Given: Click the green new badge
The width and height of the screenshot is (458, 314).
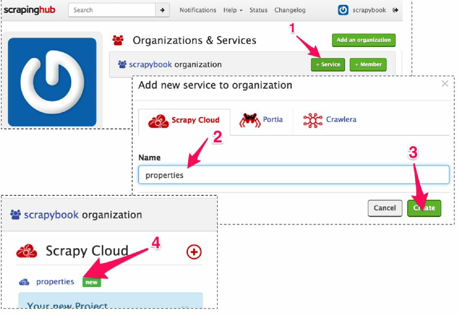Looking at the screenshot, I should (x=91, y=282).
